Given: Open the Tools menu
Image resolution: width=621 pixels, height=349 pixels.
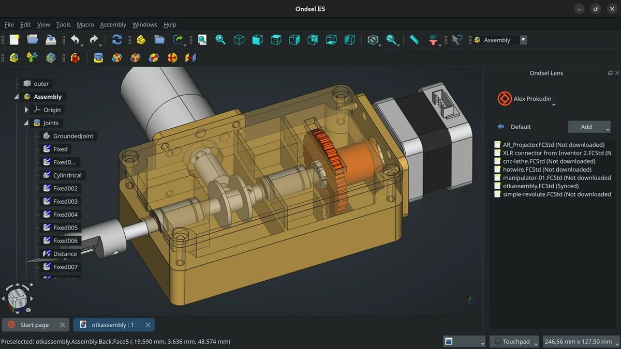Looking at the screenshot, I should [63, 24].
